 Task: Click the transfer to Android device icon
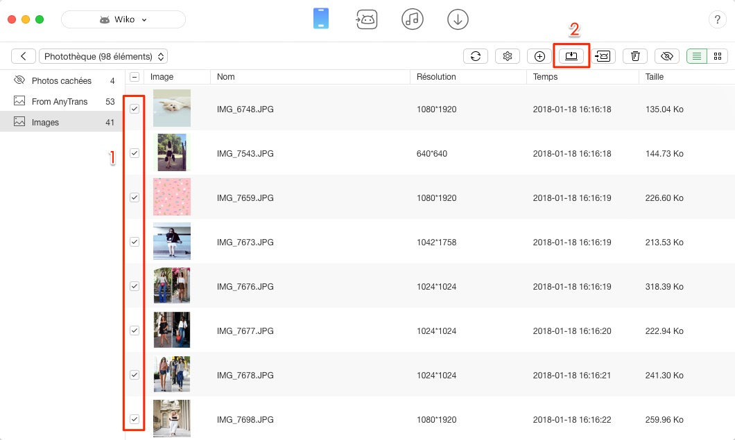[x=603, y=56]
